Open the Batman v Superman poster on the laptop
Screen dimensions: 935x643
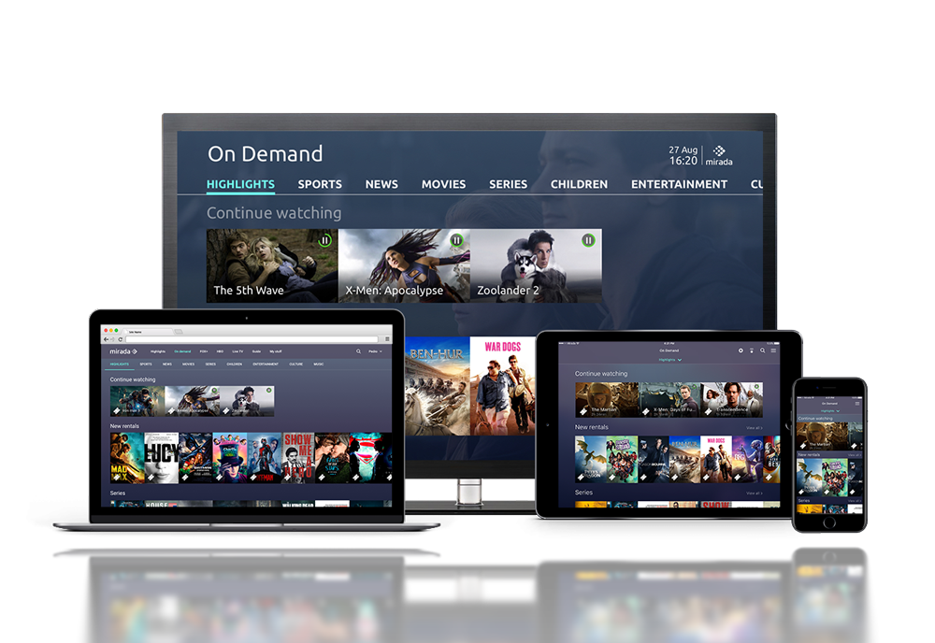(x=367, y=458)
